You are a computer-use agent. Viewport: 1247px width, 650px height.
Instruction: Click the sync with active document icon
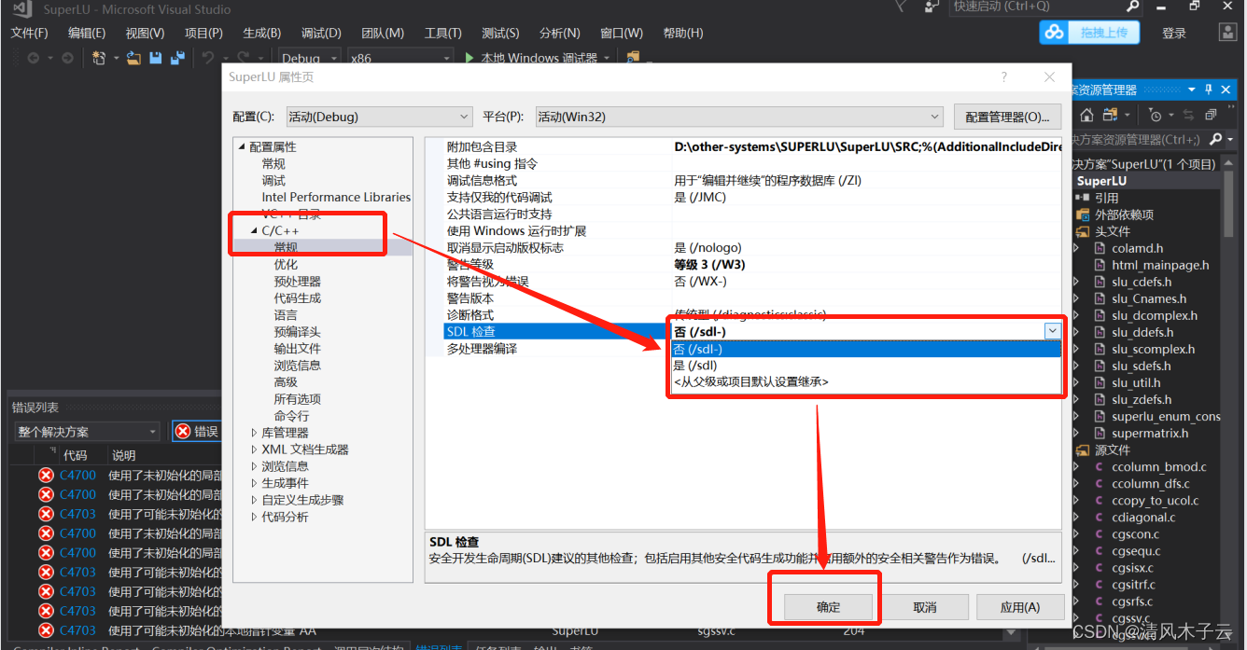pos(1188,115)
